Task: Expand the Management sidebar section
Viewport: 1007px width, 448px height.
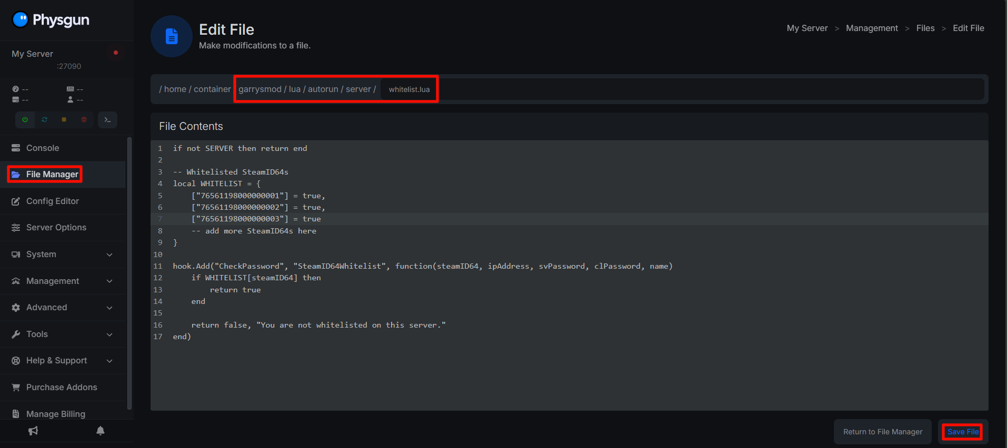Action: pos(62,281)
